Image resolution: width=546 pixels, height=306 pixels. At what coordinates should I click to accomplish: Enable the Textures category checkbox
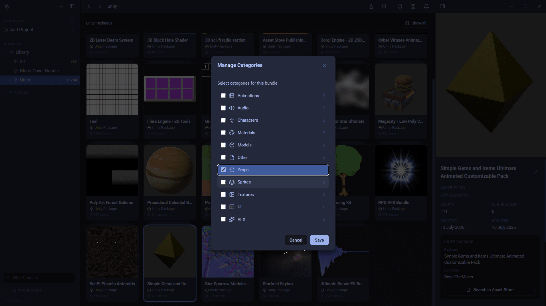tap(223, 195)
